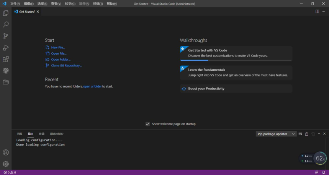Switch to the 终端 panel tab
Image resolution: width=329 pixels, height=175 pixels.
click(x=41, y=134)
